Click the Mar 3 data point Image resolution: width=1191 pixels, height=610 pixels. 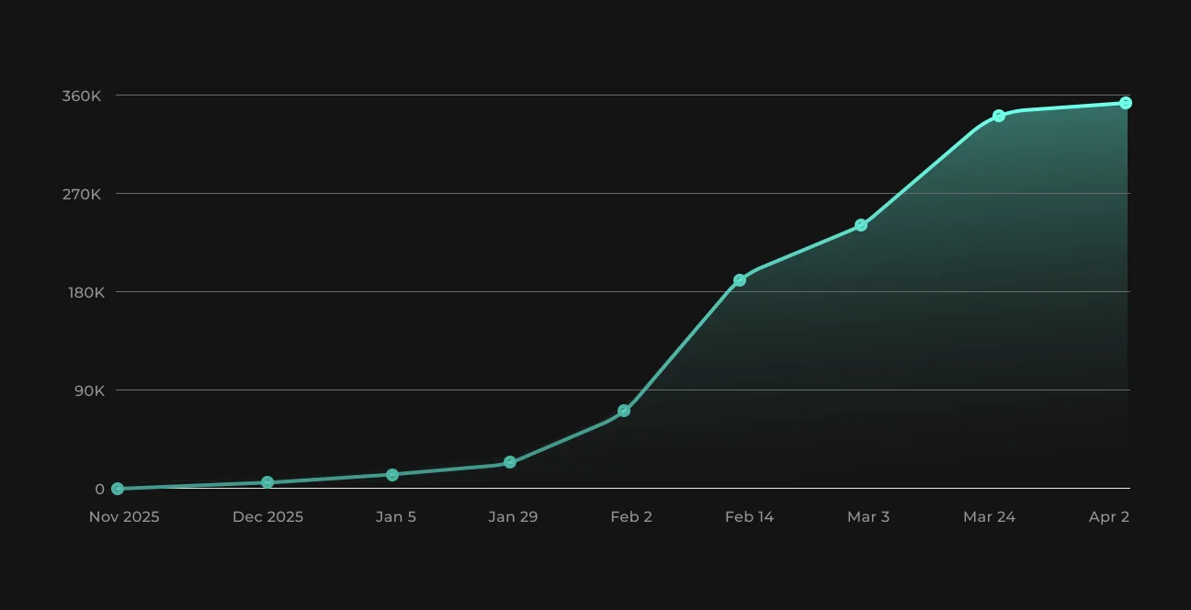(x=861, y=225)
